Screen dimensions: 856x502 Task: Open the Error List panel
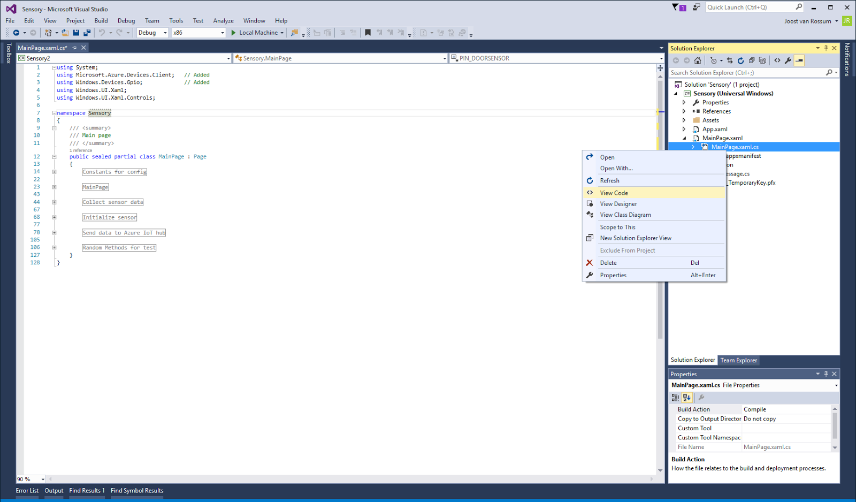[x=27, y=490]
